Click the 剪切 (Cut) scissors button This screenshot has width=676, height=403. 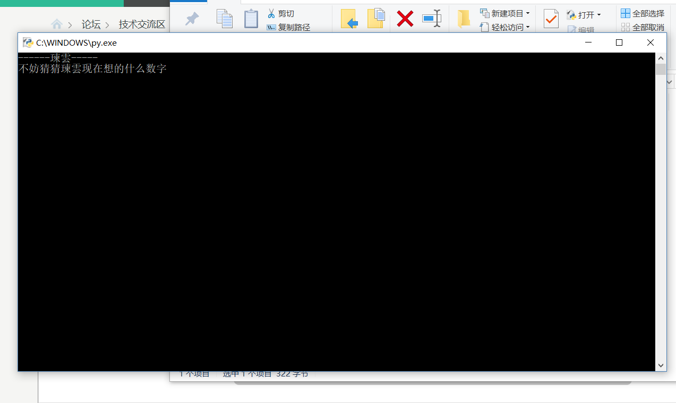click(x=280, y=13)
